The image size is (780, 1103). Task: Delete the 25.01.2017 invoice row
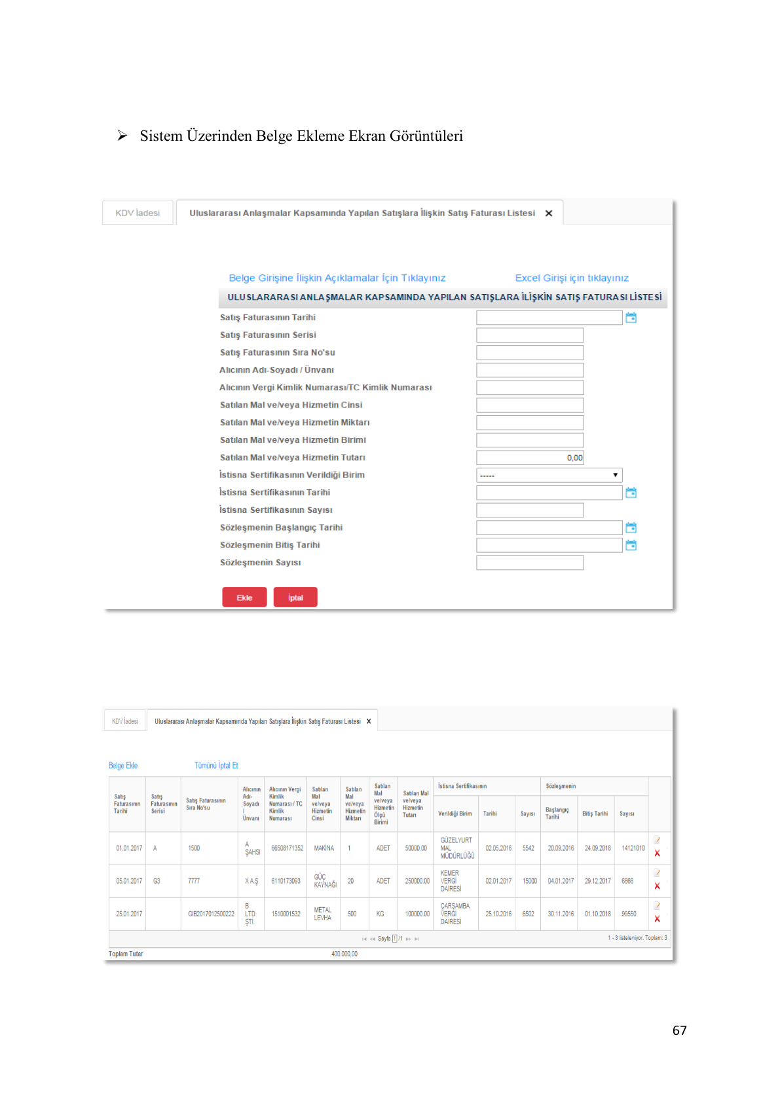pyautogui.click(x=657, y=919)
